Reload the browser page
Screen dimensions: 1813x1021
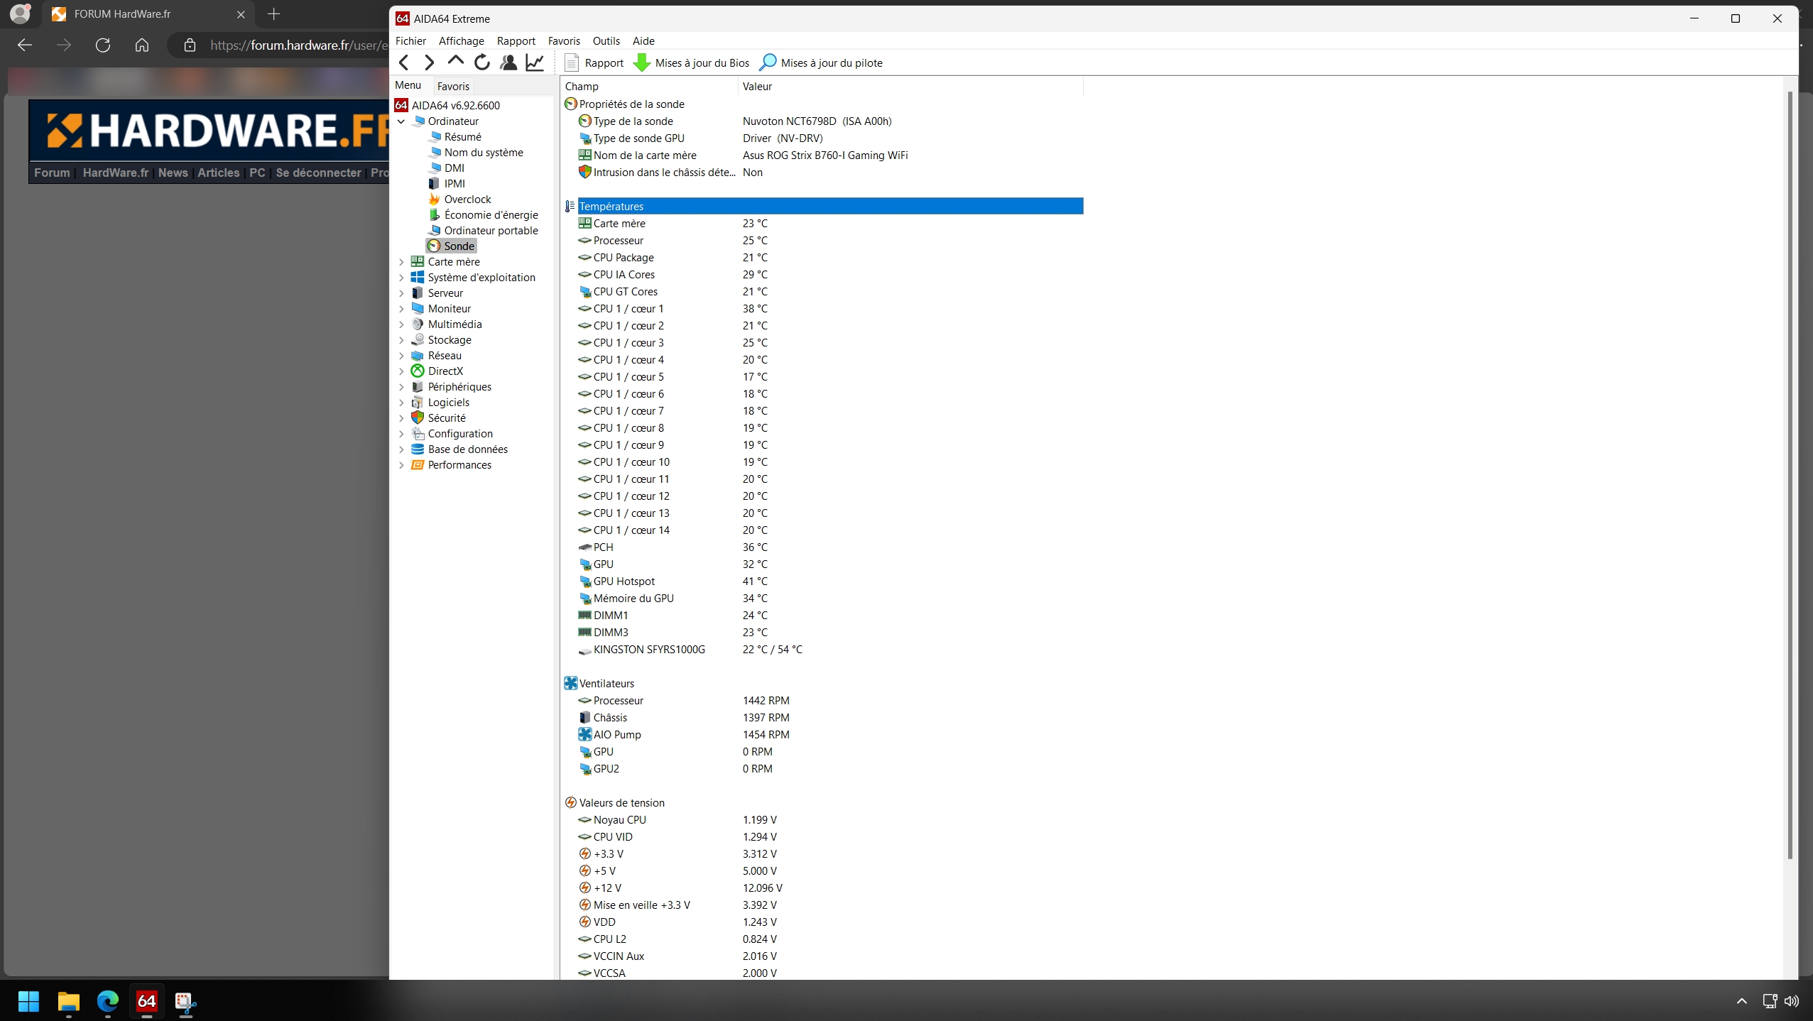point(103,45)
